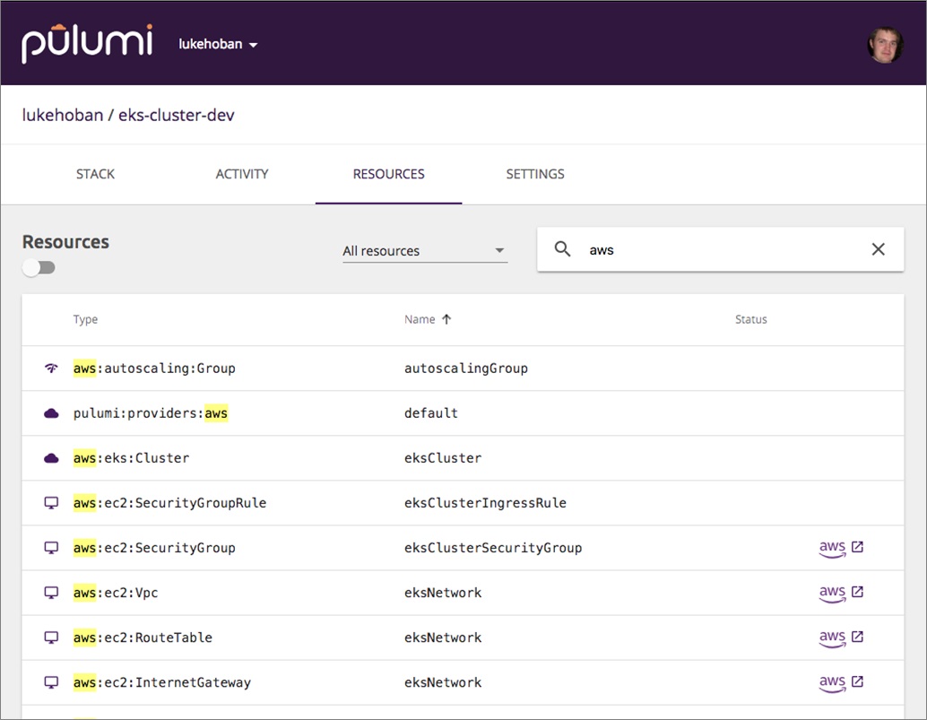The width and height of the screenshot is (927, 720).
Task: Open AWS console link for ec2:InternetGateway row
Action: (x=841, y=682)
